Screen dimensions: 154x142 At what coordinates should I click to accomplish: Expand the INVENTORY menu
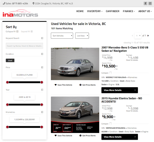point(95,11)
